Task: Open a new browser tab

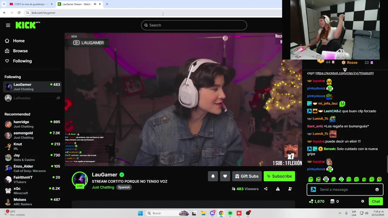Action: [107, 4]
